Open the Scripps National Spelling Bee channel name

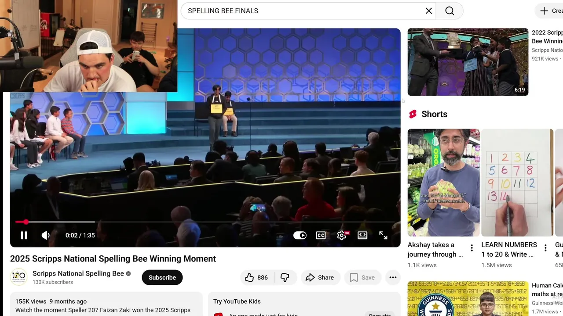pos(78,273)
